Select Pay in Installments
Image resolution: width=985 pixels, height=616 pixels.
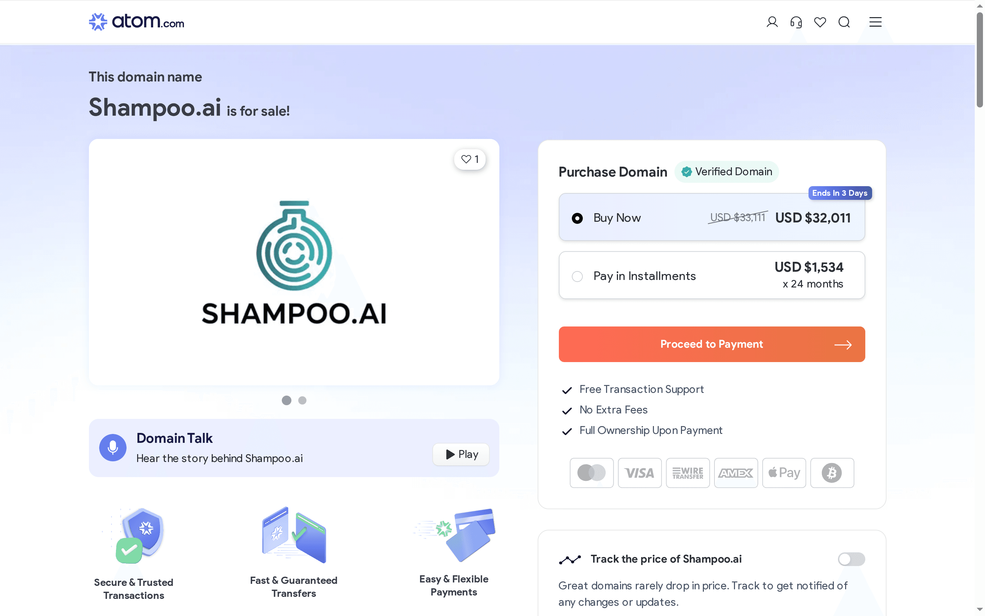point(577,276)
